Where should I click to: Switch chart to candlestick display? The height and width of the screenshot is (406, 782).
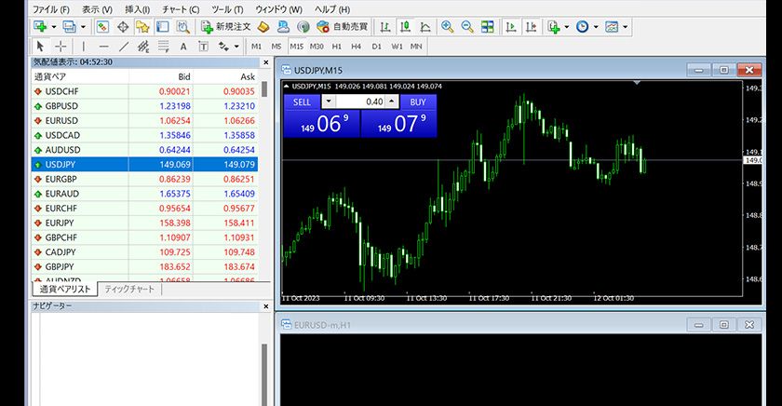pyautogui.click(x=406, y=27)
